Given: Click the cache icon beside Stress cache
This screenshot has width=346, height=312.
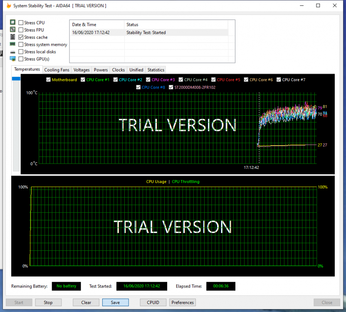Looking at the screenshot, I should (x=12, y=37).
